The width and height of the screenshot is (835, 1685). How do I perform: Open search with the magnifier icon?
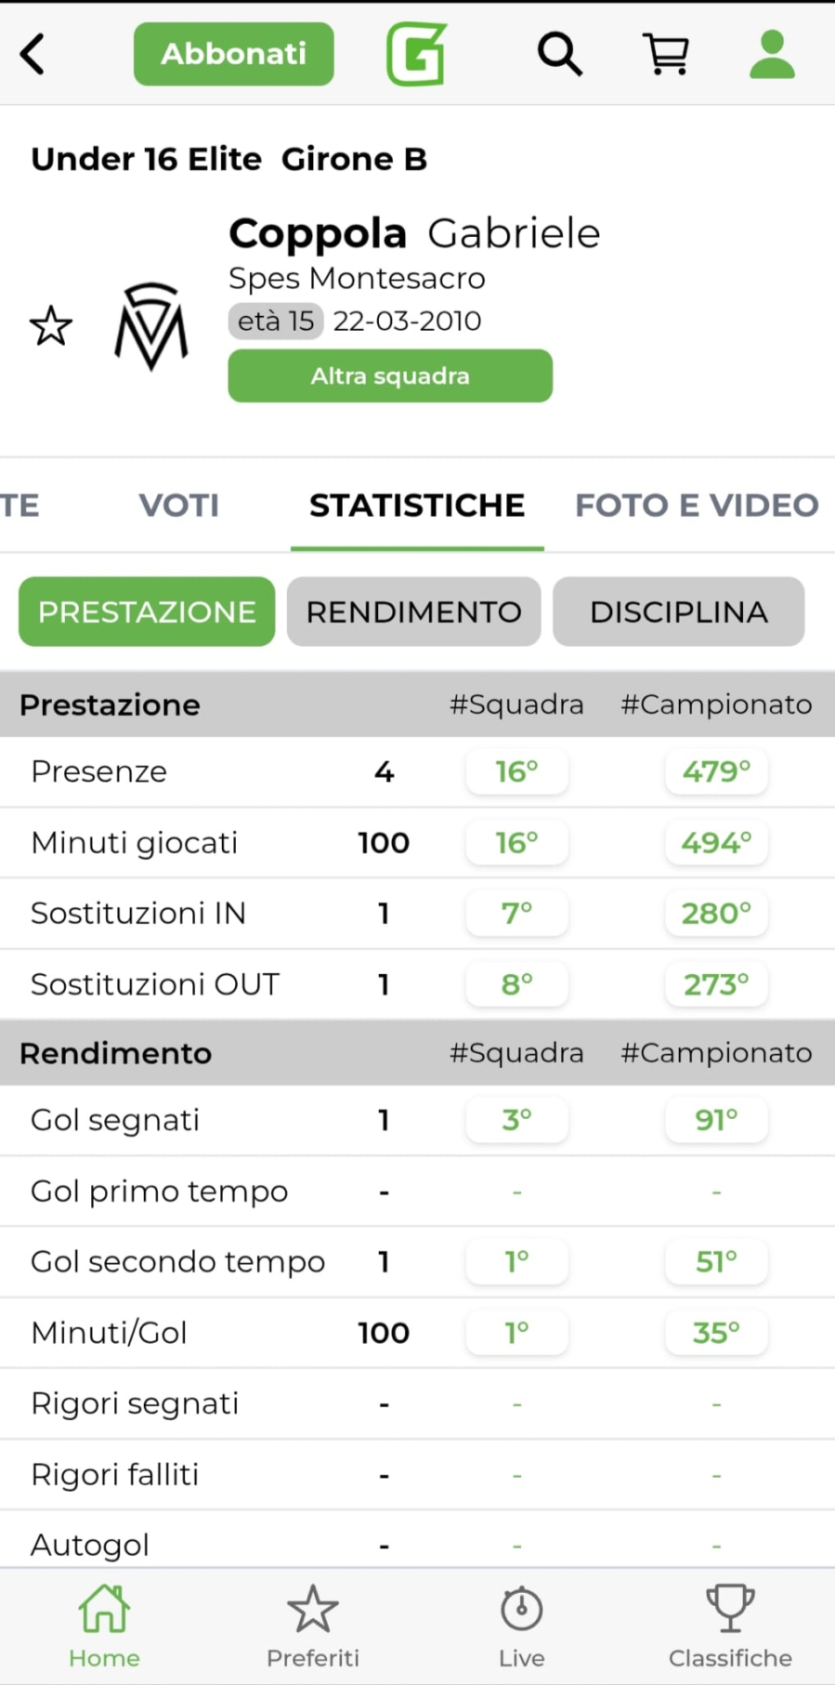(x=560, y=54)
